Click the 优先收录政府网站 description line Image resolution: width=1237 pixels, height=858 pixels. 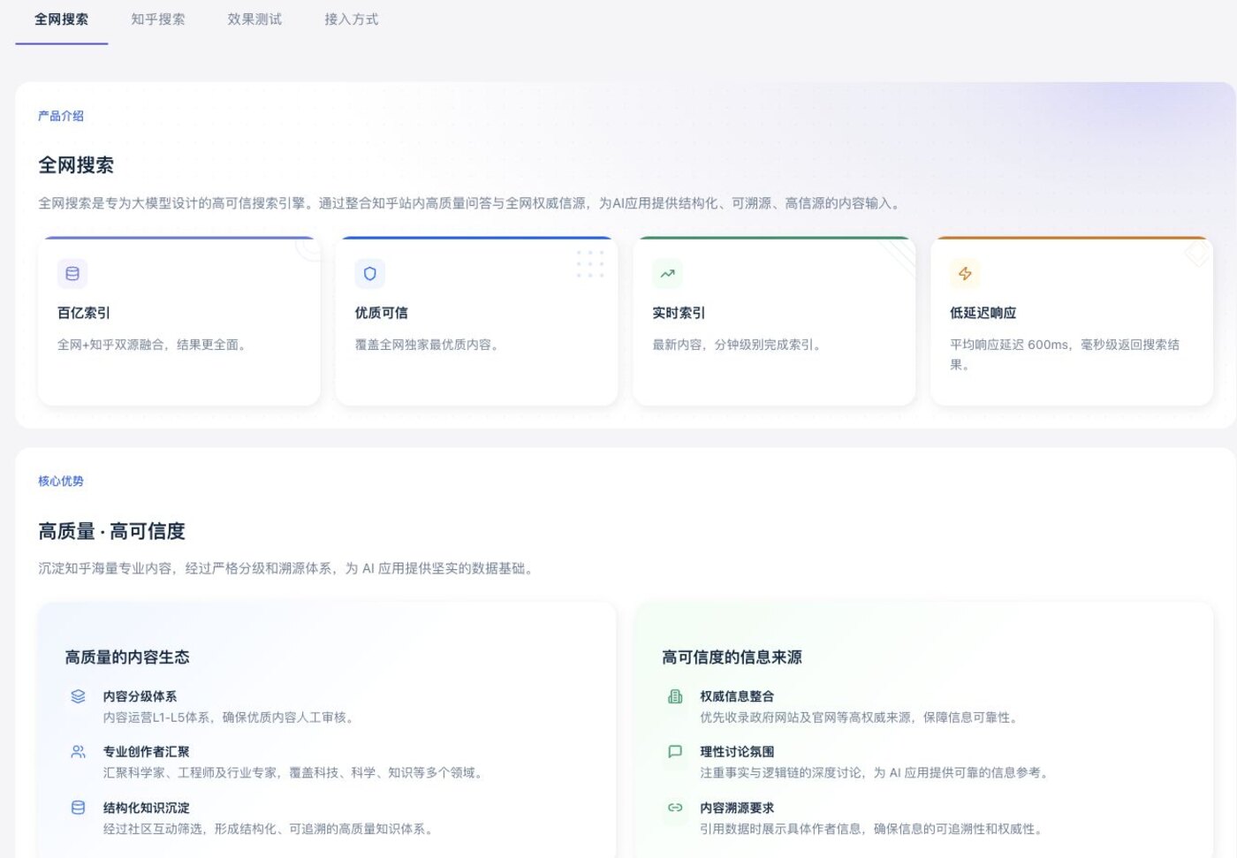tap(861, 718)
